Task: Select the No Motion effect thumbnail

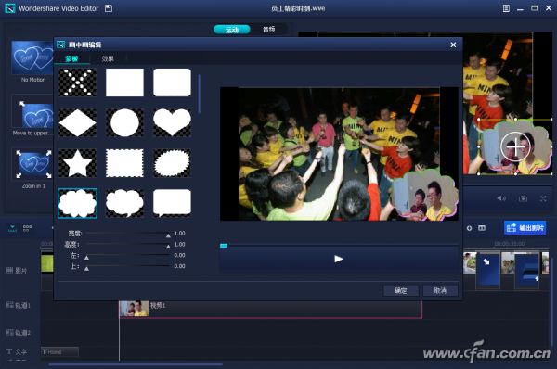Action: coord(32,57)
